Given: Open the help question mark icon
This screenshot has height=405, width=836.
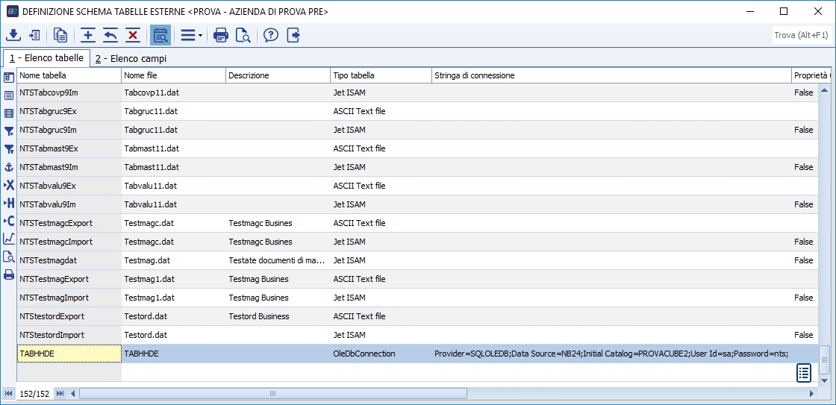Looking at the screenshot, I should pyautogui.click(x=271, y=35).
